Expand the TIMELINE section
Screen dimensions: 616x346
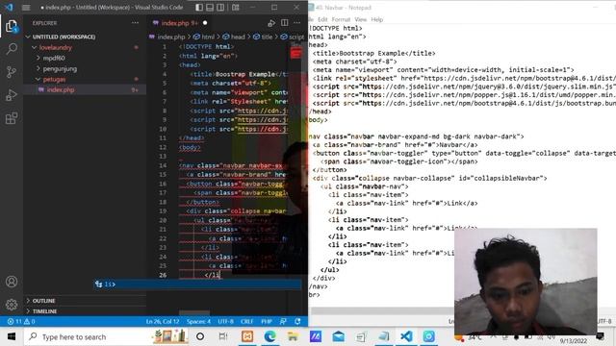point(85,311)
